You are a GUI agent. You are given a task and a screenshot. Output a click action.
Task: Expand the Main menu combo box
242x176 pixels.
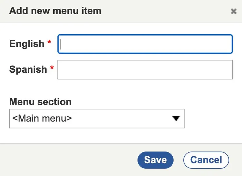pos(96,119)
